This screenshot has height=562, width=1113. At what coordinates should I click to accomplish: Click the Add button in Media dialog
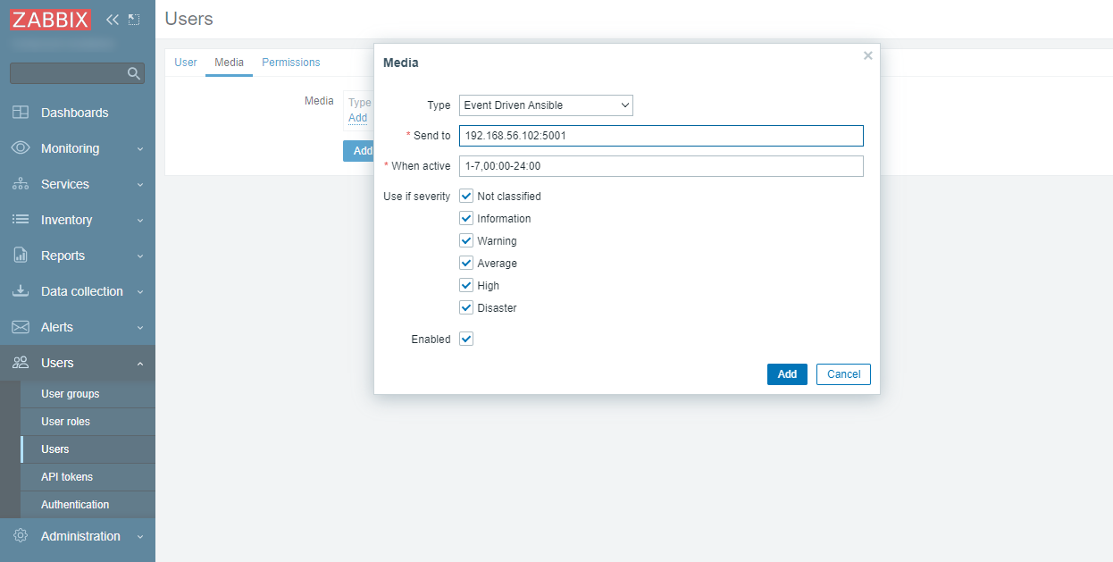786,374
